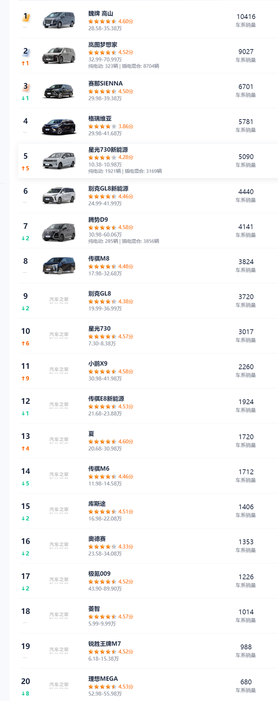Screen dimensions: 278x701
Task: Select the 别克GL8新能源 car thumbnail
Action: coord(59,196)
